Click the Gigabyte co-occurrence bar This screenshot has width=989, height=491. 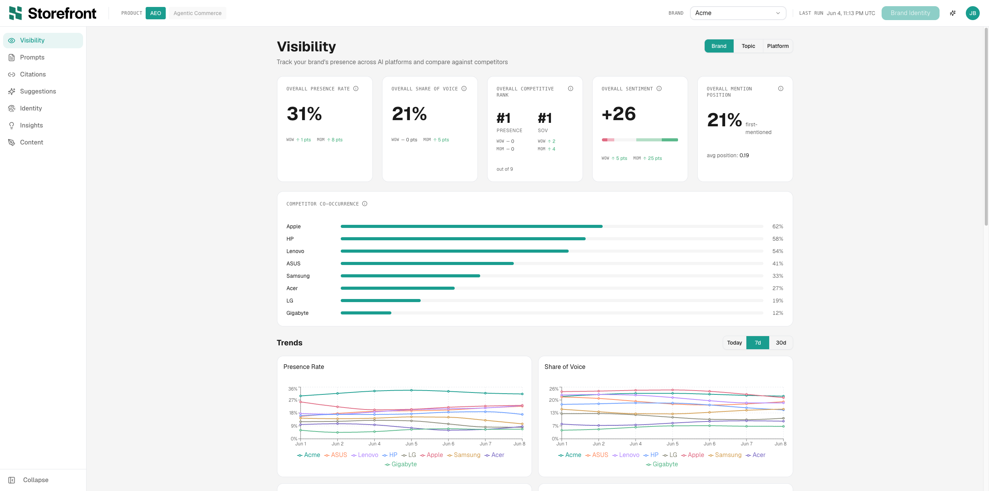click(x=366, y=313)
